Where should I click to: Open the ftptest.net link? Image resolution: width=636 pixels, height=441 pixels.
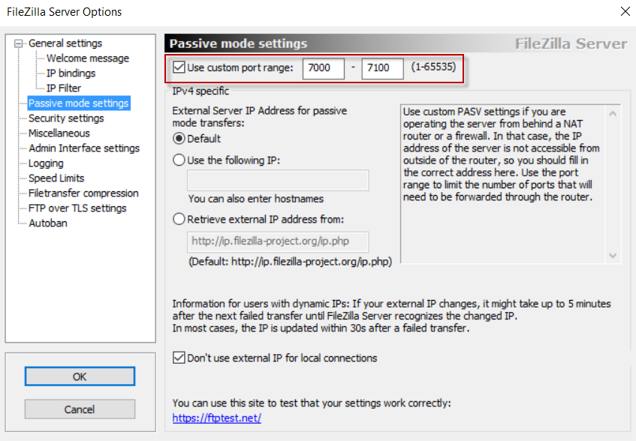pyautogui.click(x=216, y=418)
